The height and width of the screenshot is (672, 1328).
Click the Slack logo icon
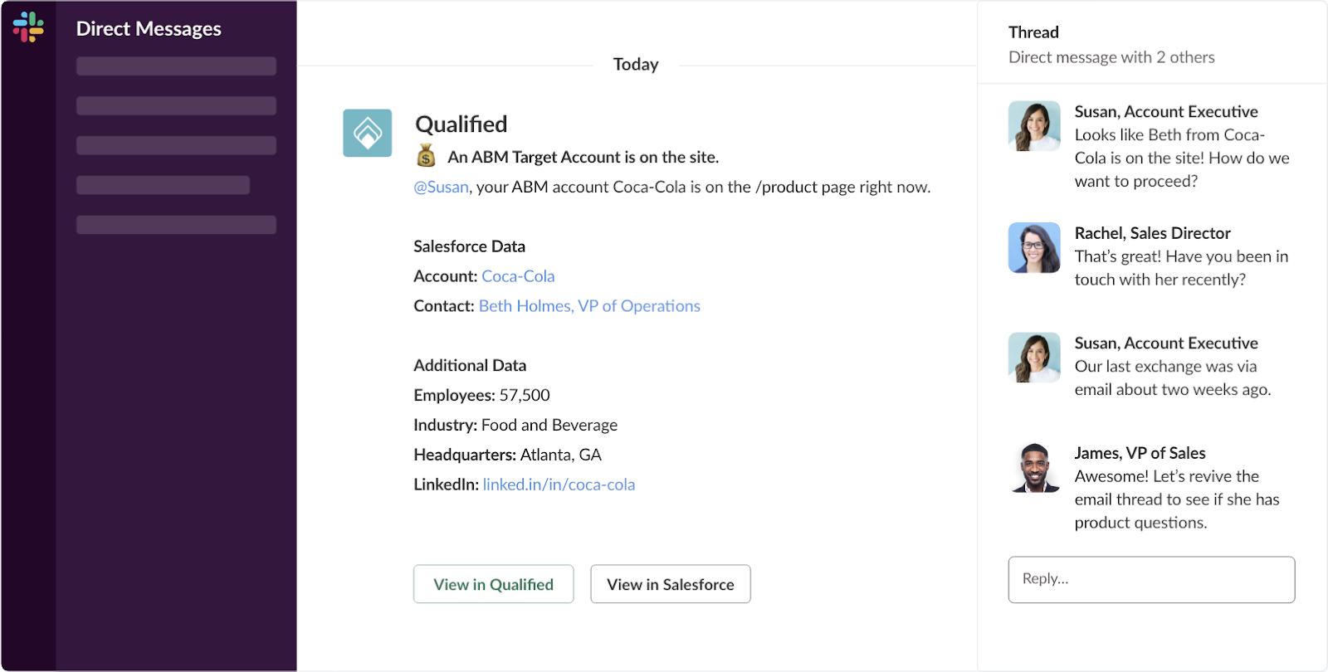tap(28, 27)
